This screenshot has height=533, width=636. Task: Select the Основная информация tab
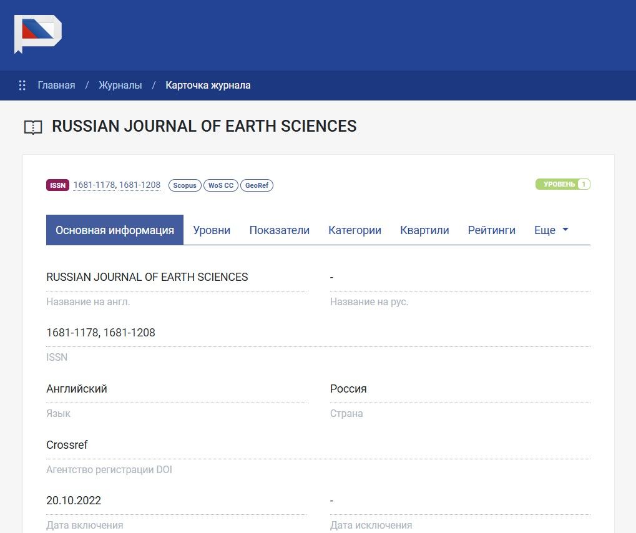pos(115,230)
